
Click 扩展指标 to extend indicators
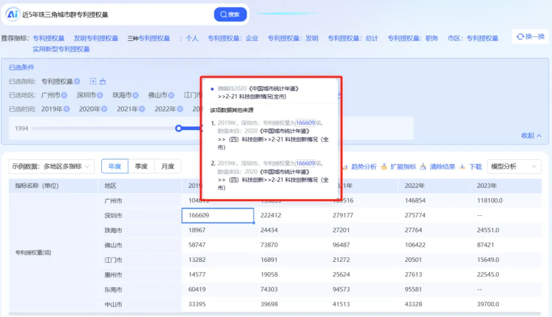coord(399,166)
